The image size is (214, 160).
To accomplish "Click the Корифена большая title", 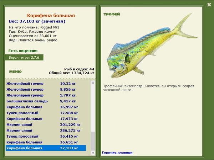I will 51,15.
